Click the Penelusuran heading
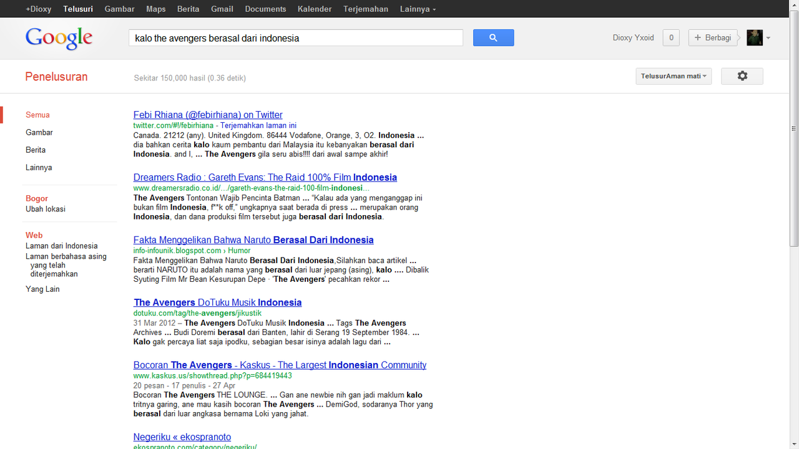The image size is (799, 449). point(56,77)
